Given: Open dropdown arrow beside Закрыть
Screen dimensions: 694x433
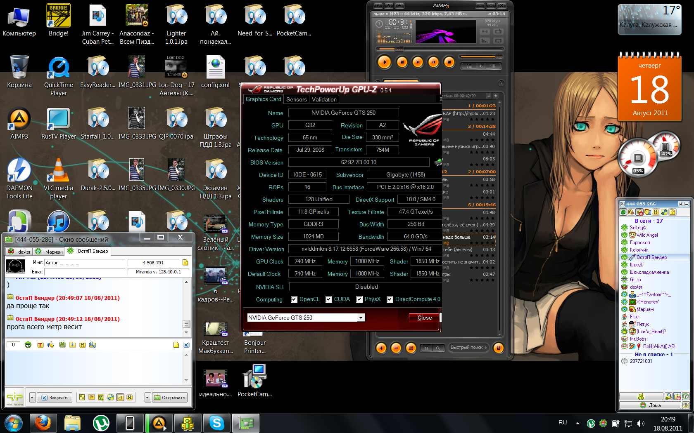Looking at the screenshot, I should [x=33, y=398].
